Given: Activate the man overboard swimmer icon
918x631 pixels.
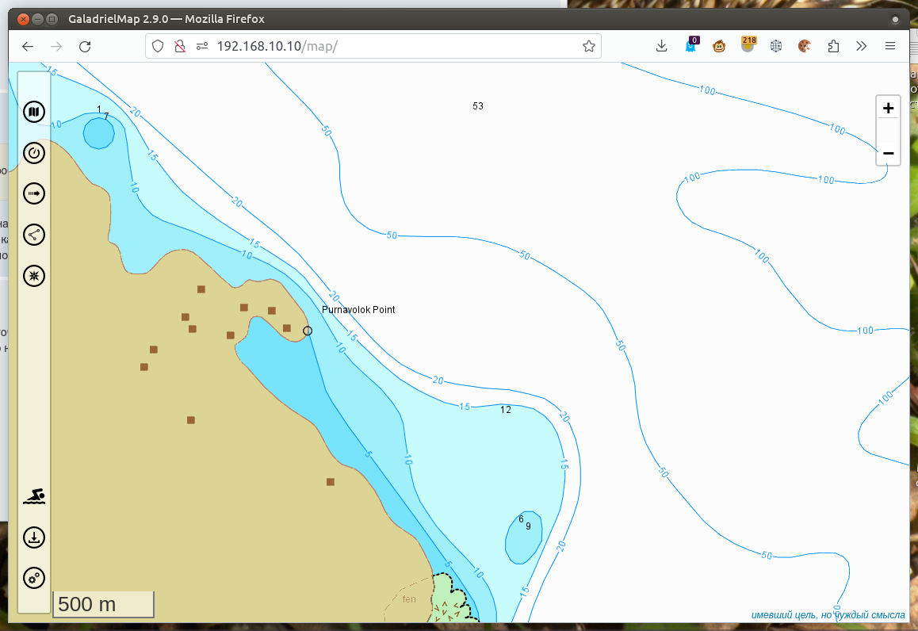Looking at the screenshot, I should (x=33, y=497).
